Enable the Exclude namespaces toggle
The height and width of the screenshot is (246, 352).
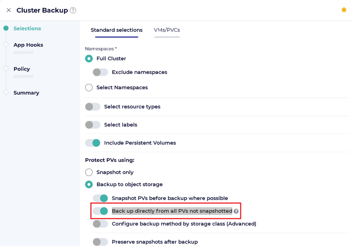(x=100, y=72)
